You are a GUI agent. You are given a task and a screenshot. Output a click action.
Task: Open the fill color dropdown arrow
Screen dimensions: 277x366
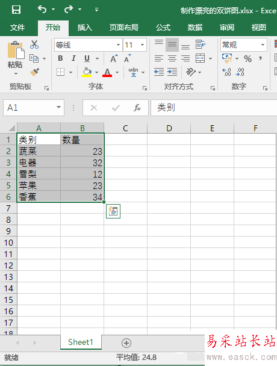[96, 72]
